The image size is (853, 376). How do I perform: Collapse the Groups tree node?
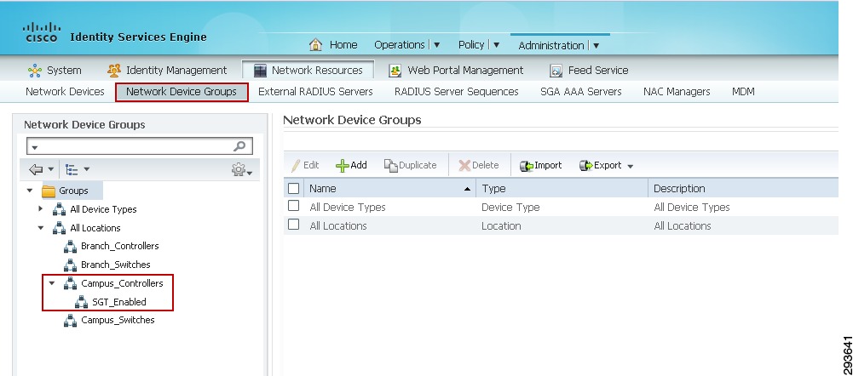click(x=30, y=191)
